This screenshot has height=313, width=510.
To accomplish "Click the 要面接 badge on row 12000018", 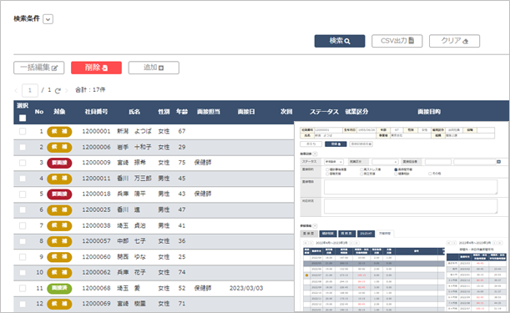I will coord(59,194).
